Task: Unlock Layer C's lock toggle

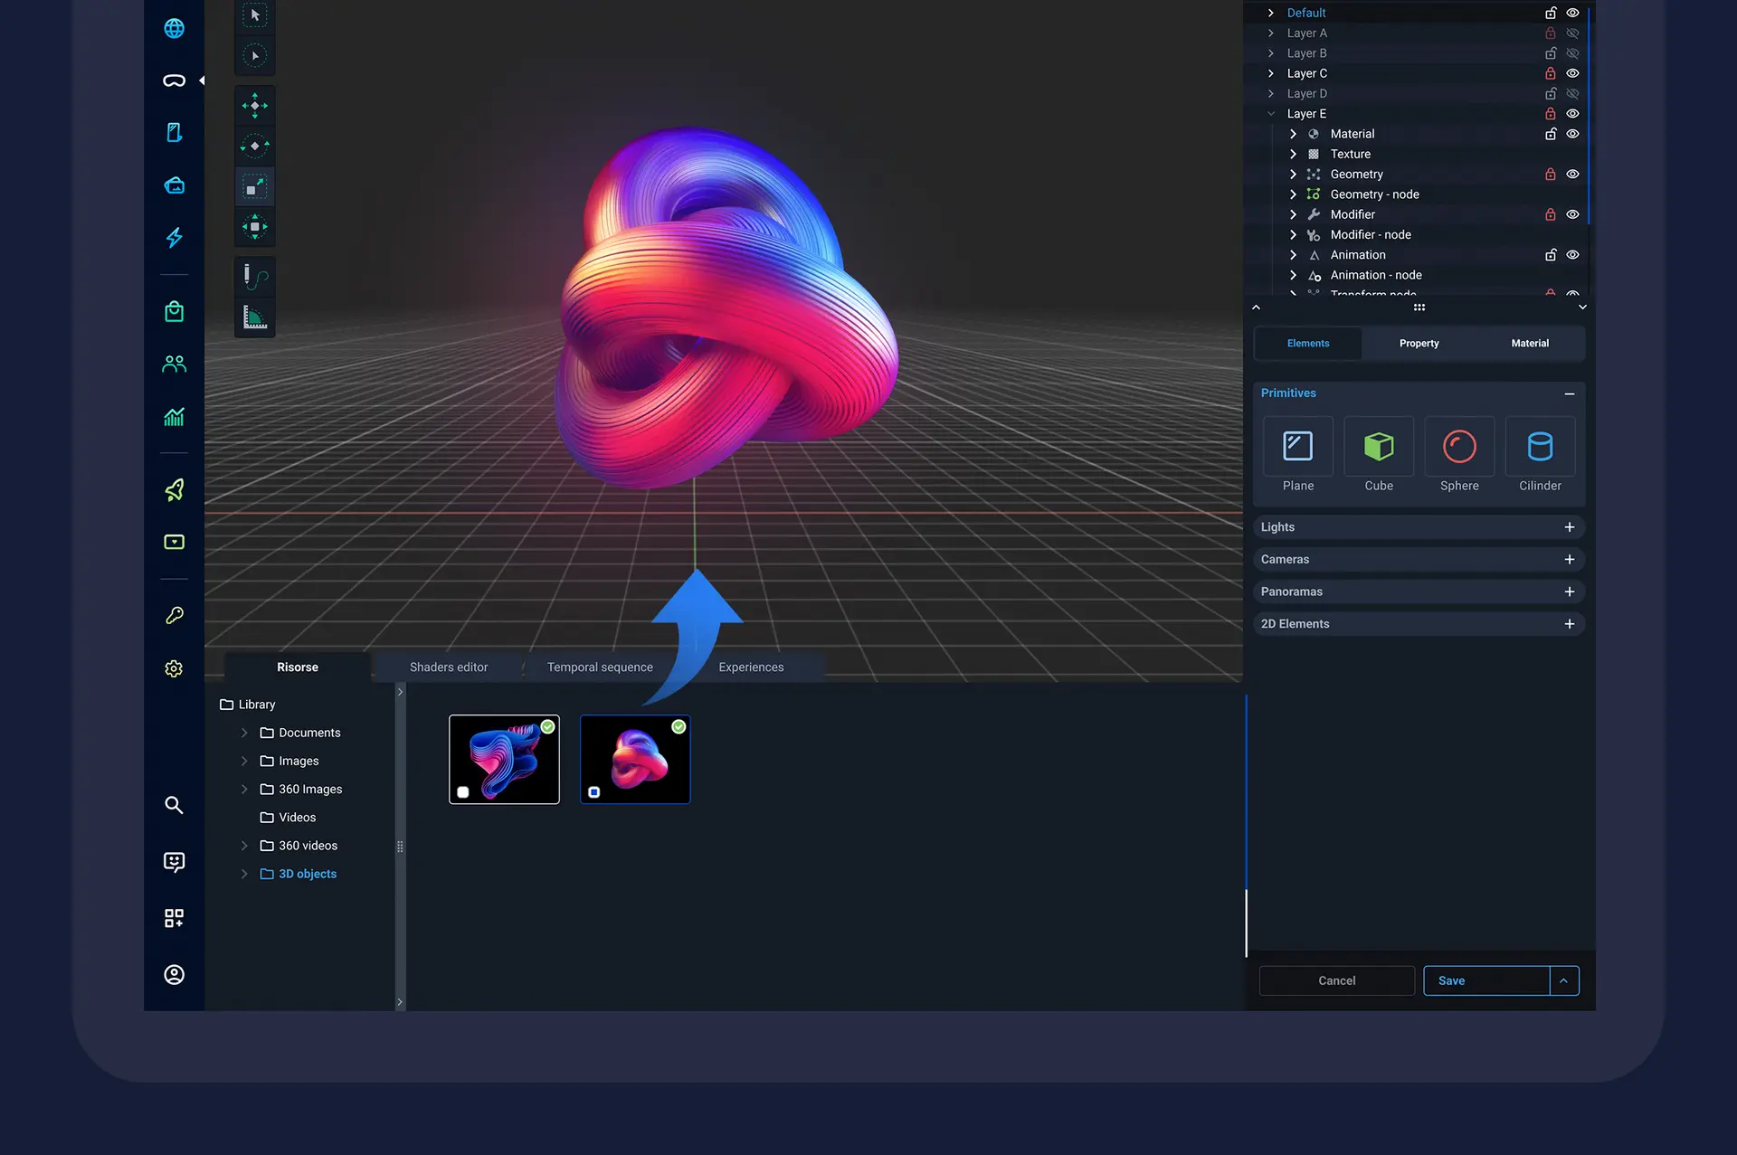Action: [x=1550, y=73]
